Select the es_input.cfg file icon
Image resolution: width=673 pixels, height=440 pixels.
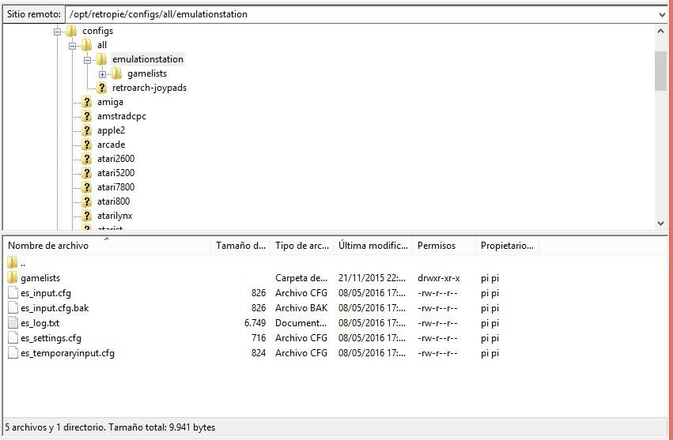(13, 293)
